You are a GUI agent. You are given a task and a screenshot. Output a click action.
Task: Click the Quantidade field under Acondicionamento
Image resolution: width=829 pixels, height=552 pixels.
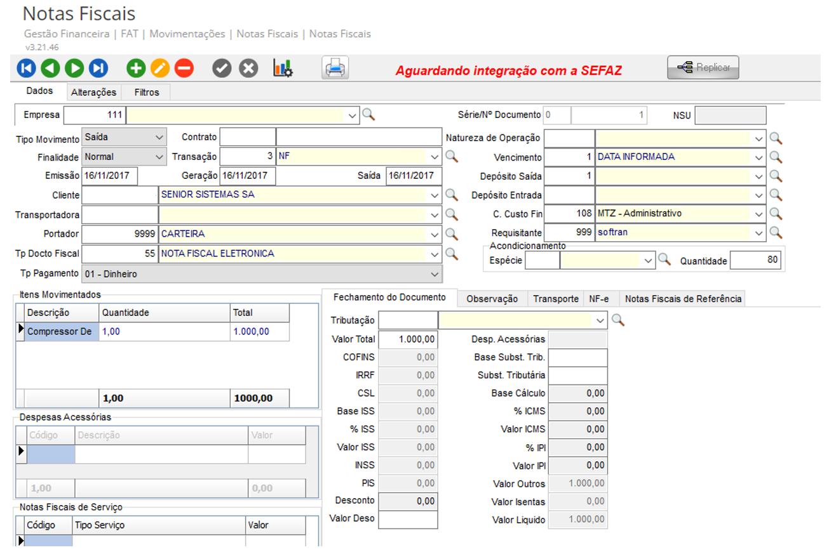click(x=755, y=260)
